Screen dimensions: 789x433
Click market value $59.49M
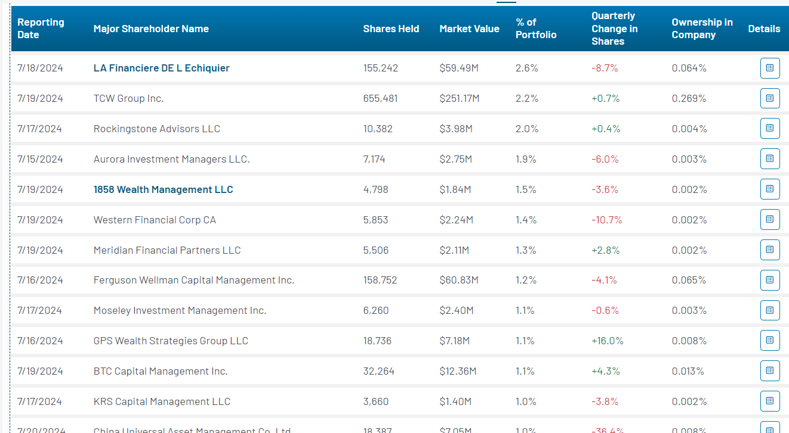pos(459,68)
